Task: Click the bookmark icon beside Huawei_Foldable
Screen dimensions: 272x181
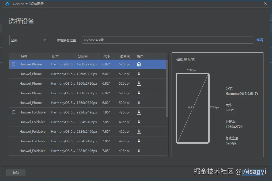Action: [x=14, y=112]
